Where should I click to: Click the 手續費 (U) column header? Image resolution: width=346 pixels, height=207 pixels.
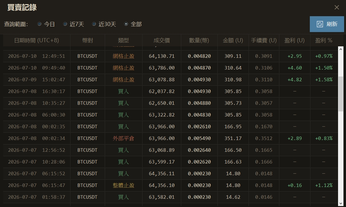pyautogui.click(x=264, y=40)
